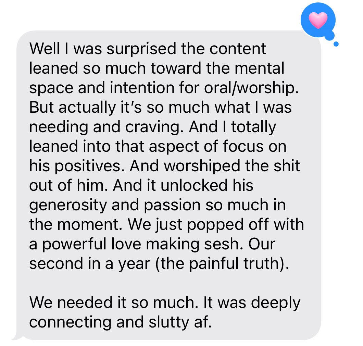Select the word "focus" in the message
Screen dimensions: 363x346
[x=243, y=146]
